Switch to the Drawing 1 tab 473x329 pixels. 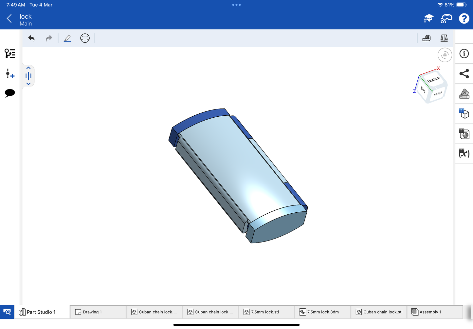[x=98, y=312]
